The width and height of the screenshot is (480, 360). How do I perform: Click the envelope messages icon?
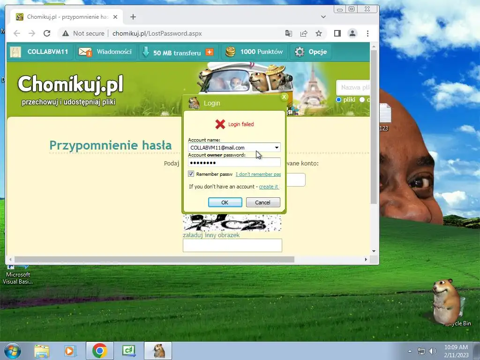85,52
